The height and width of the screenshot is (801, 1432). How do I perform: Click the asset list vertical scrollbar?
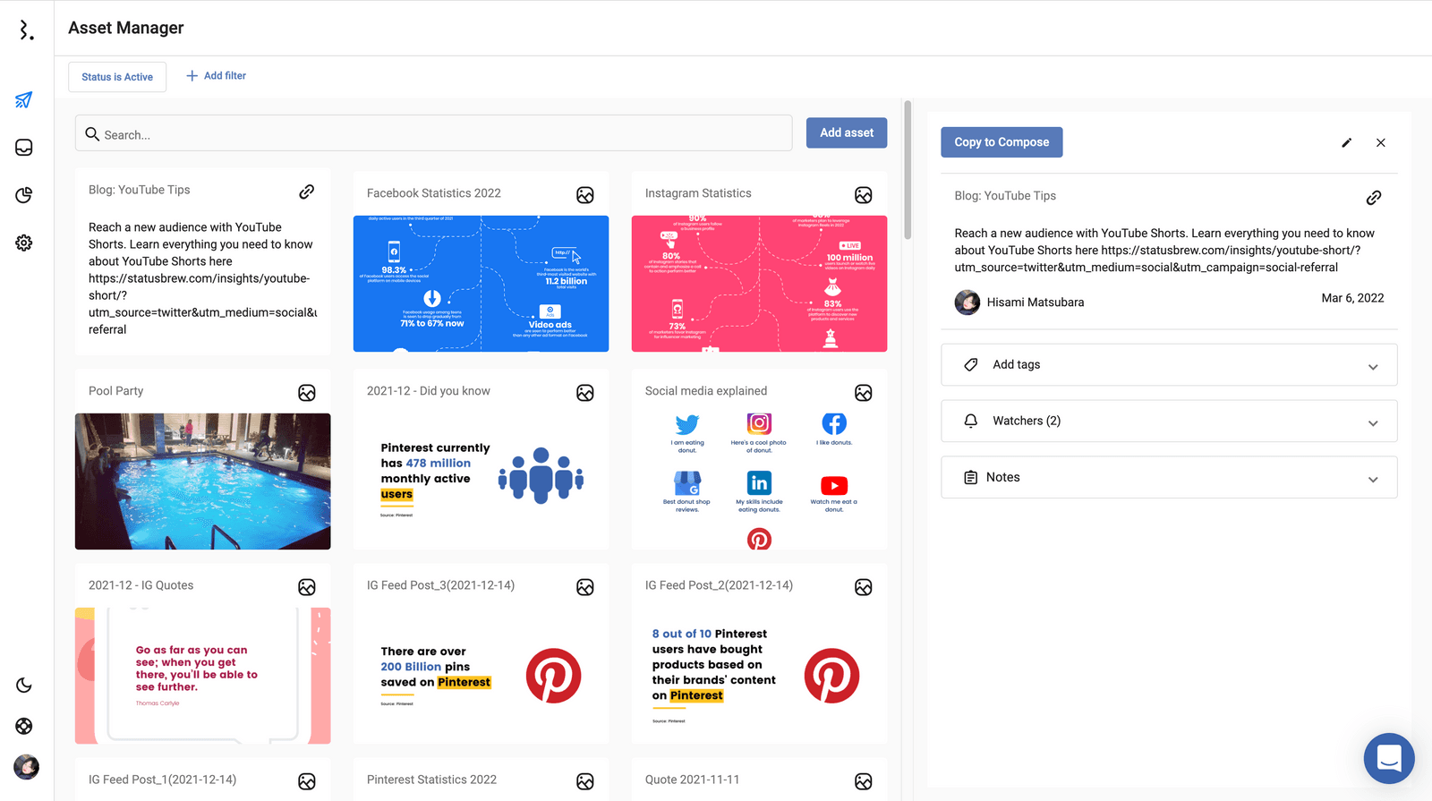(908, 170)
